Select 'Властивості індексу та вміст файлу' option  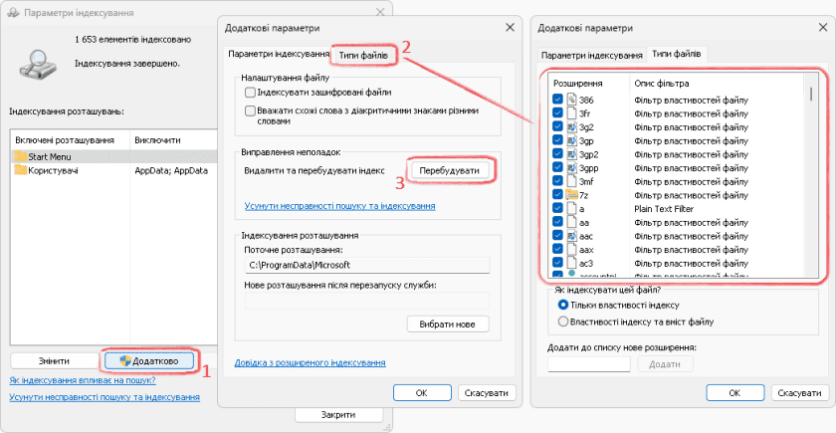point(564,322)
